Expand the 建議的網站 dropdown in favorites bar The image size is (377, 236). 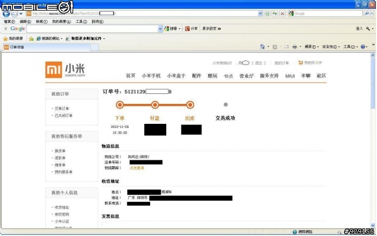pyautogui.click(x=61, y=39)
